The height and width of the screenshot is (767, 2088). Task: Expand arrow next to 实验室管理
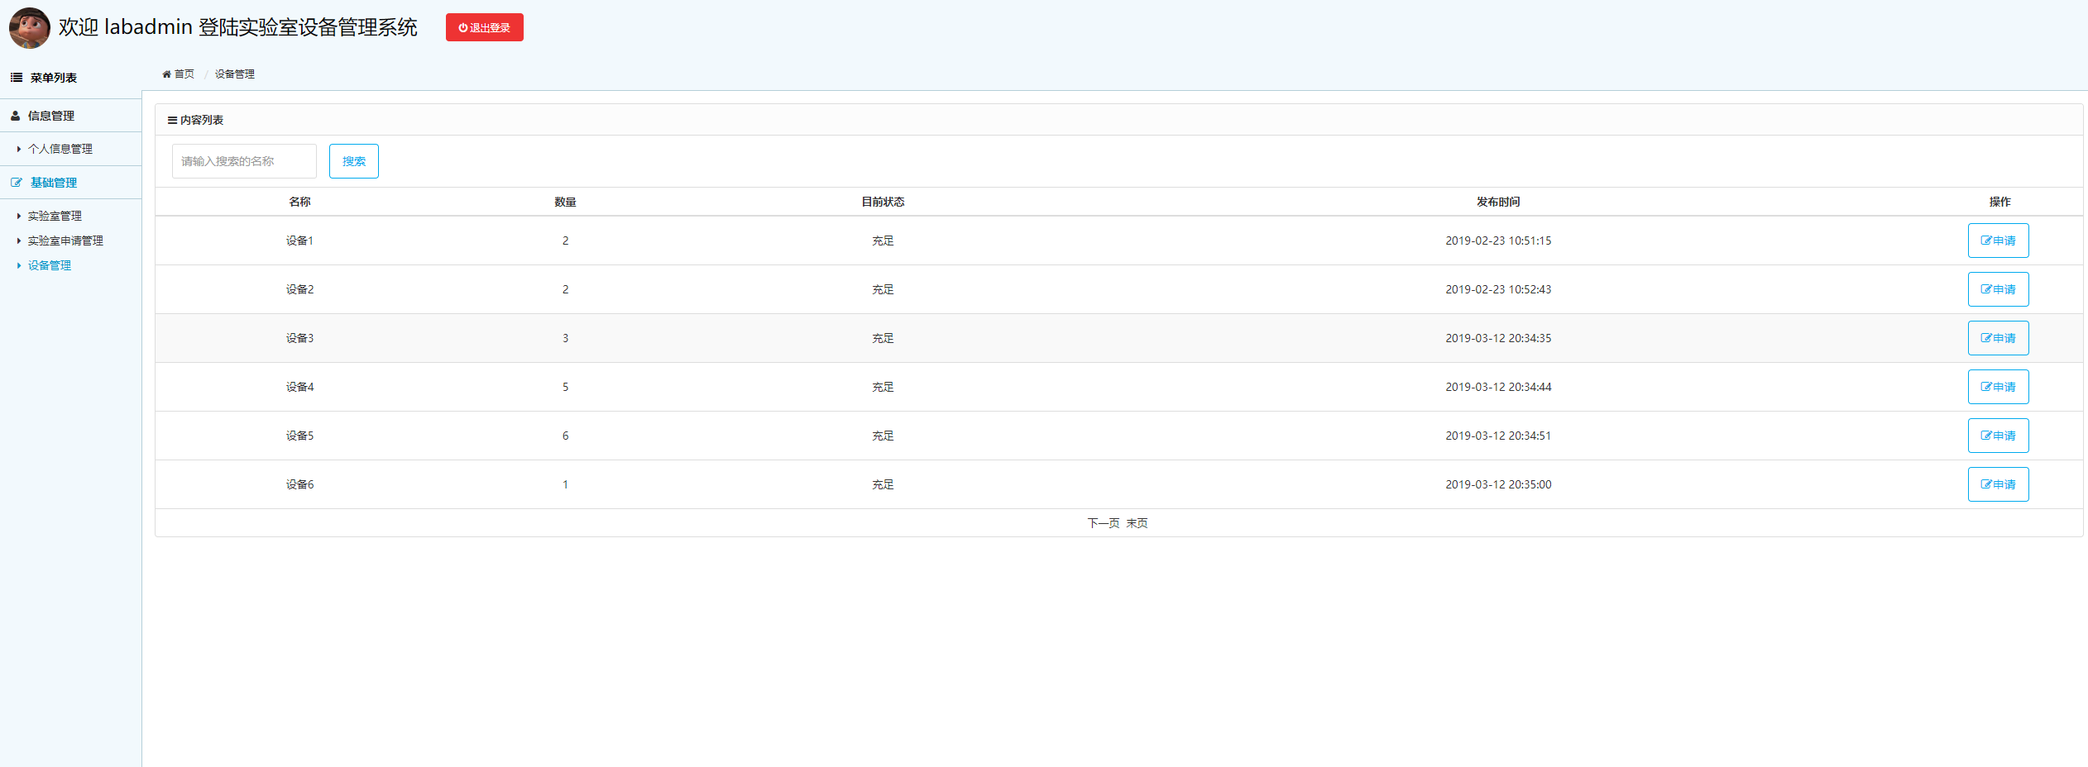pos(19,216)
